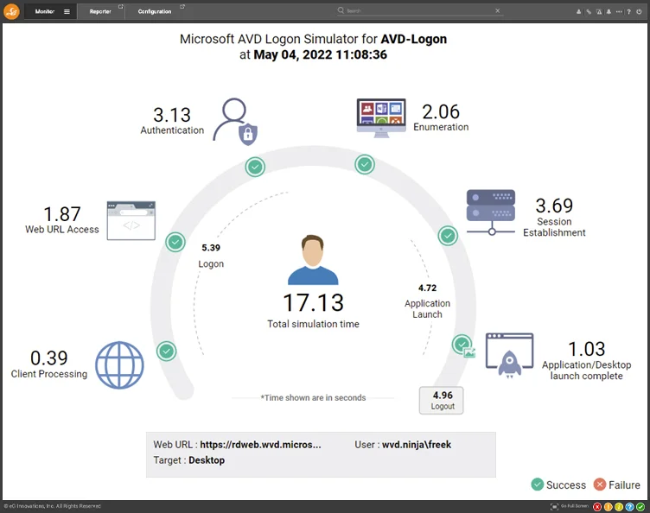Click the green normal status icon
This screenshot has height=513, width=650.
tap(640, 507)
